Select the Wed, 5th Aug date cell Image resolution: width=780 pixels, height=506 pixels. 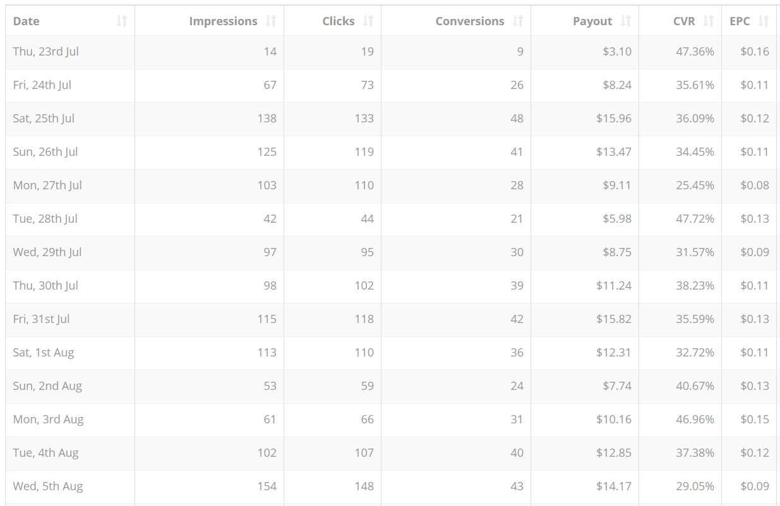(48, 486)
